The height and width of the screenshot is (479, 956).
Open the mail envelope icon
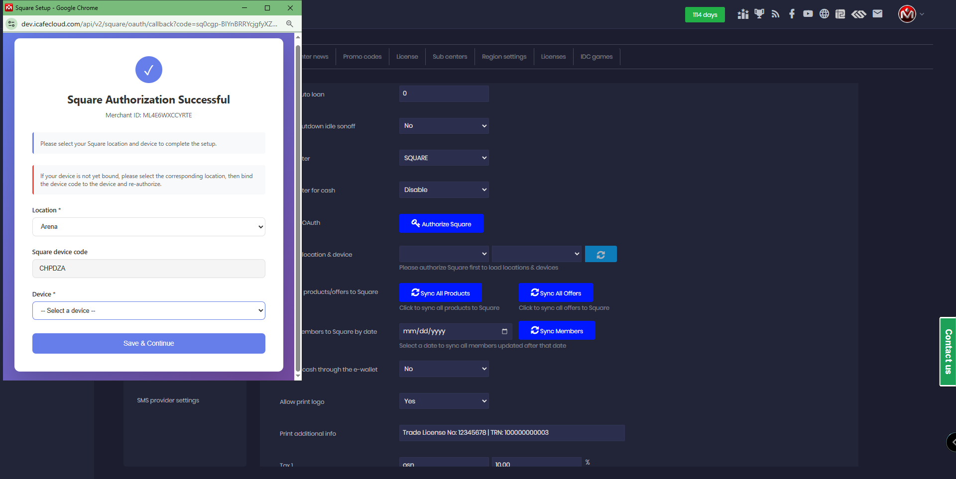click(877, 14)
